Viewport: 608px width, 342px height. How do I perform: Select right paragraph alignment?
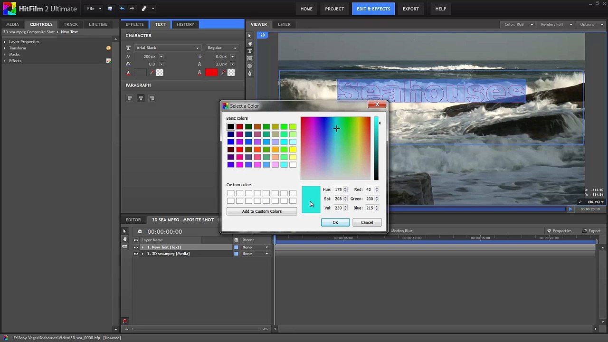152,98
